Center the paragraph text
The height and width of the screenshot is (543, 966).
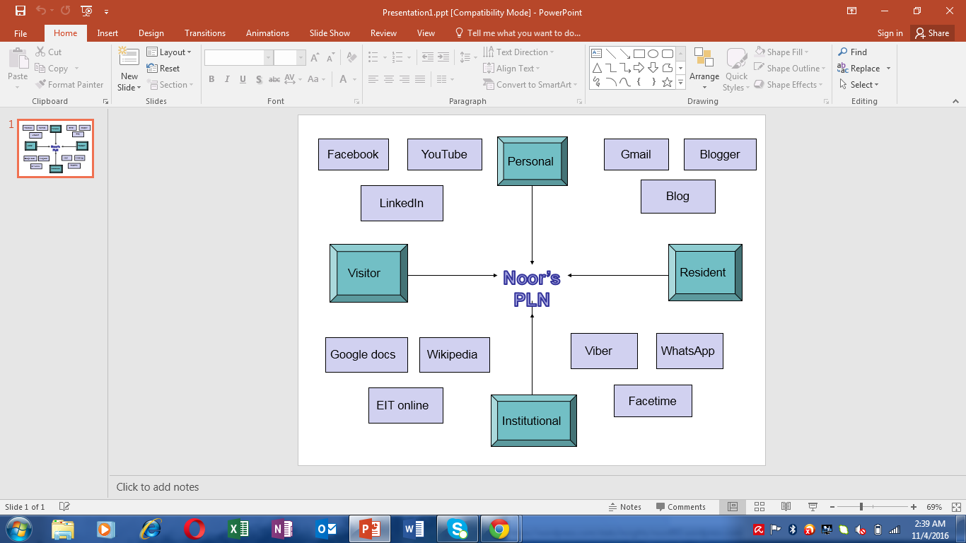389,80
